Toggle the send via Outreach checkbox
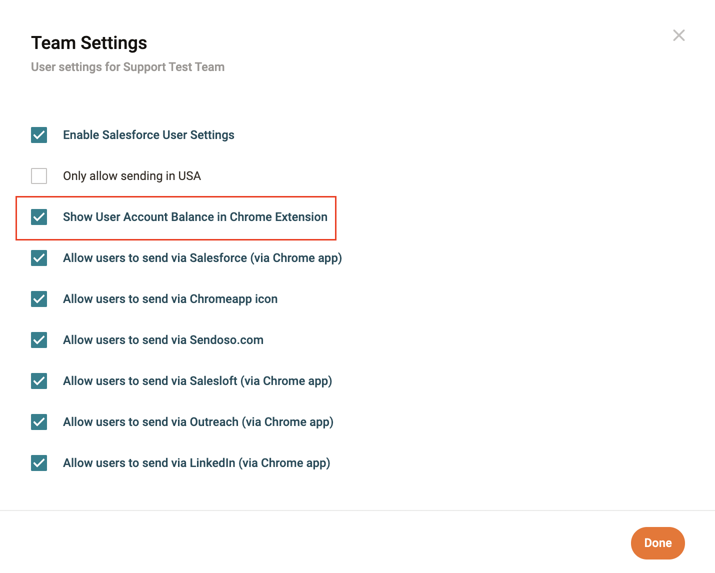Viewport: 715px width, 573px height. [x=39, y=422]
